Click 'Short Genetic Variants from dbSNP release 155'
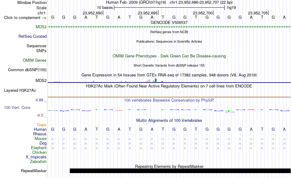 pyautogui.click(x=169, y=65)
